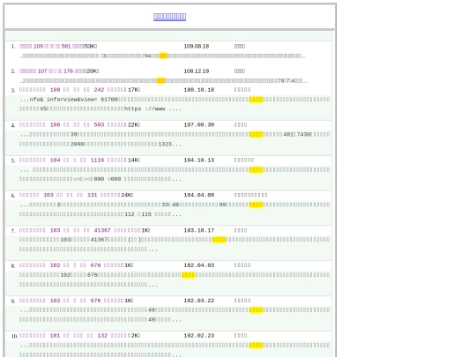Click the yellow highlighted keyword in result 3 snippet

coord(256,100)
